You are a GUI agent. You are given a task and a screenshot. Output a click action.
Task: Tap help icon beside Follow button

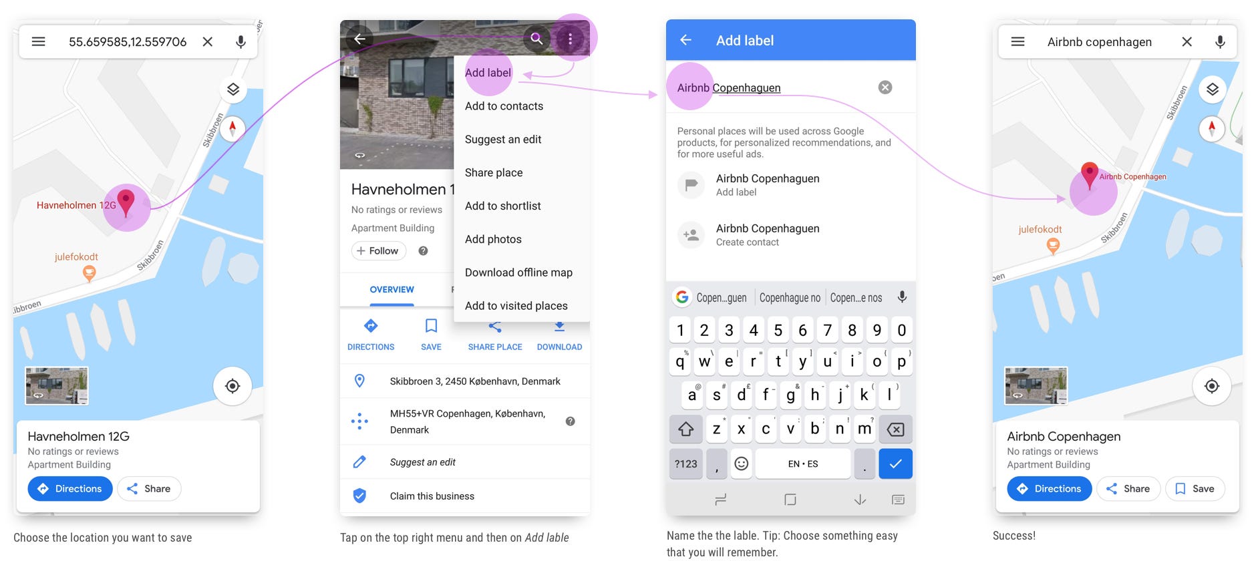click(x=423, y=251)
